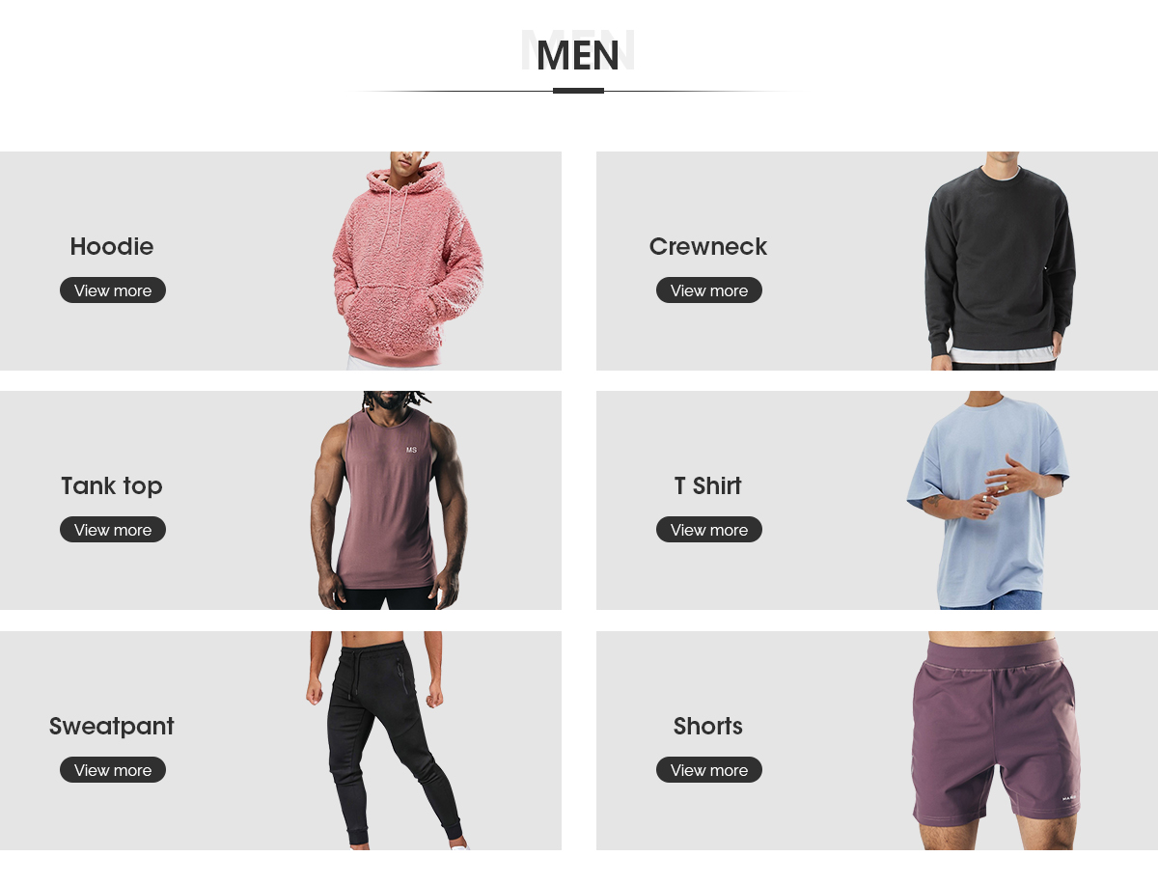Click the pink fleece hoodie photo
The height and width of the screenshot is (884, 1158).
coord(408,261)
